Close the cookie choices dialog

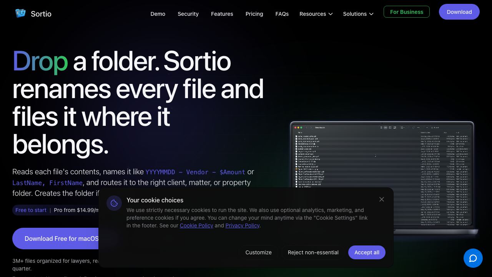(x=382, y=199)
